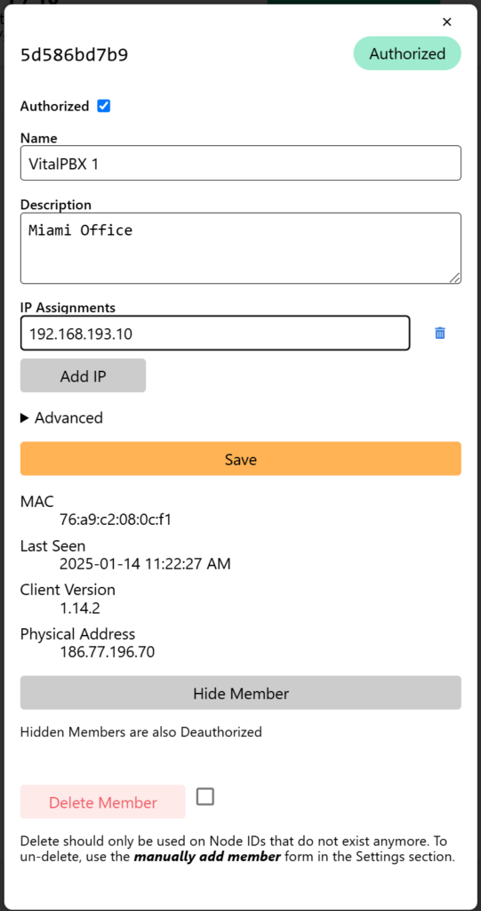The height and width of the screenshot is (911, 481).
Task: Open the Advanced settings disclosure text
Action: tap(68, 418)
